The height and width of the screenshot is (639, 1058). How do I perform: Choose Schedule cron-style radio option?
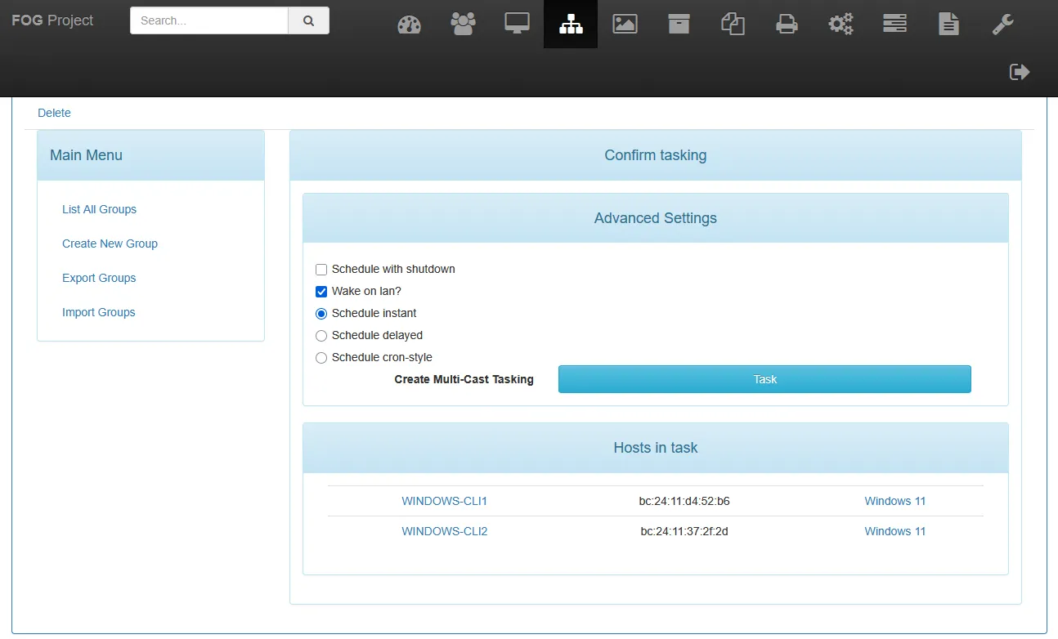321,358
